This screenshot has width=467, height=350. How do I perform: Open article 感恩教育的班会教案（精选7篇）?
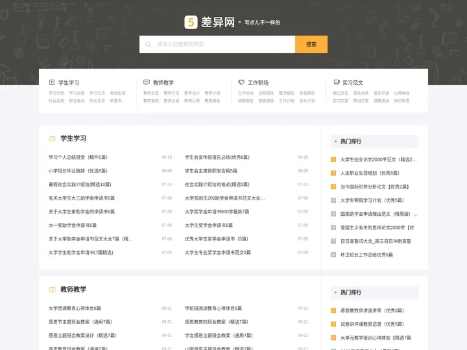coord(217,322)
